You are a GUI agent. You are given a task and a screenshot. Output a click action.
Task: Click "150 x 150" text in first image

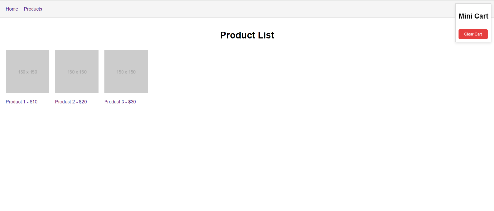point(28,72)
